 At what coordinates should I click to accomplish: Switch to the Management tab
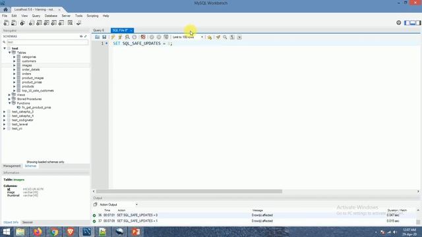(12, 166)
